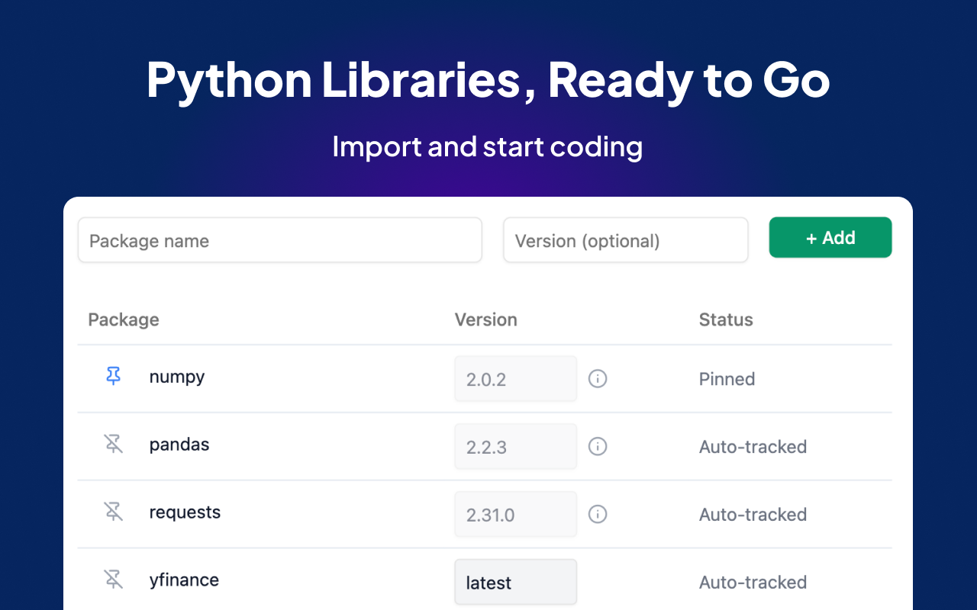The image size is (977, 610).
Task: Edit the yfinance latest version field
Action: point(516,582)
